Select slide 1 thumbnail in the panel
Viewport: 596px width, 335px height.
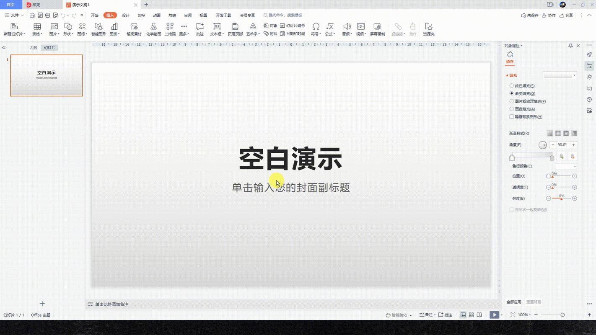click(x=46, y=75)
